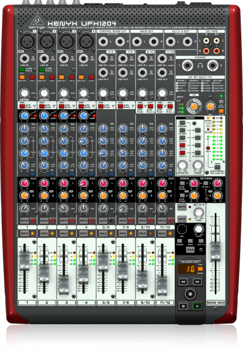Click the channel 4 XLR mic input

pos(86,42)
